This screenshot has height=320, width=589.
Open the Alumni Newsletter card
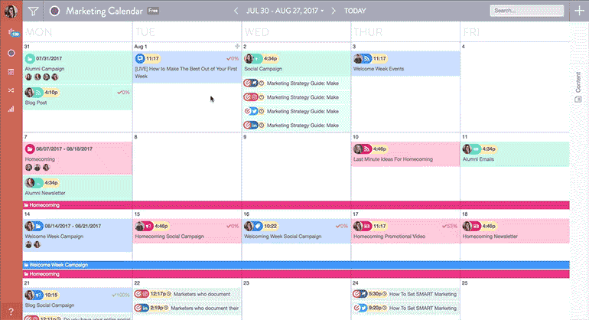[78, 188]
